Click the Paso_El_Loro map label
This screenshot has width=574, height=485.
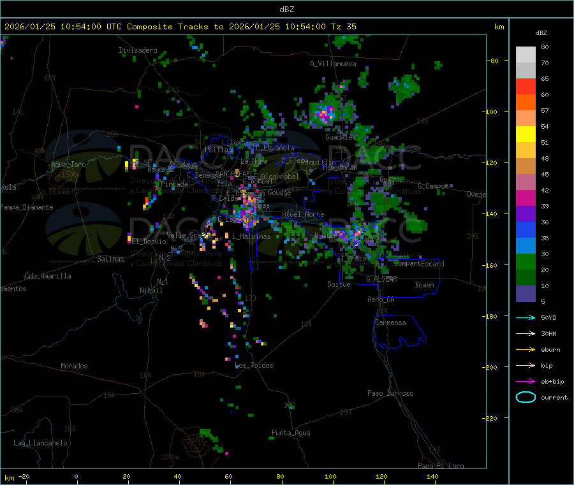pos(441,466)
